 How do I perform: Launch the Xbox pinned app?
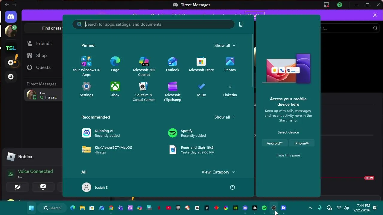pyautogui.click(x=115, y=89)
